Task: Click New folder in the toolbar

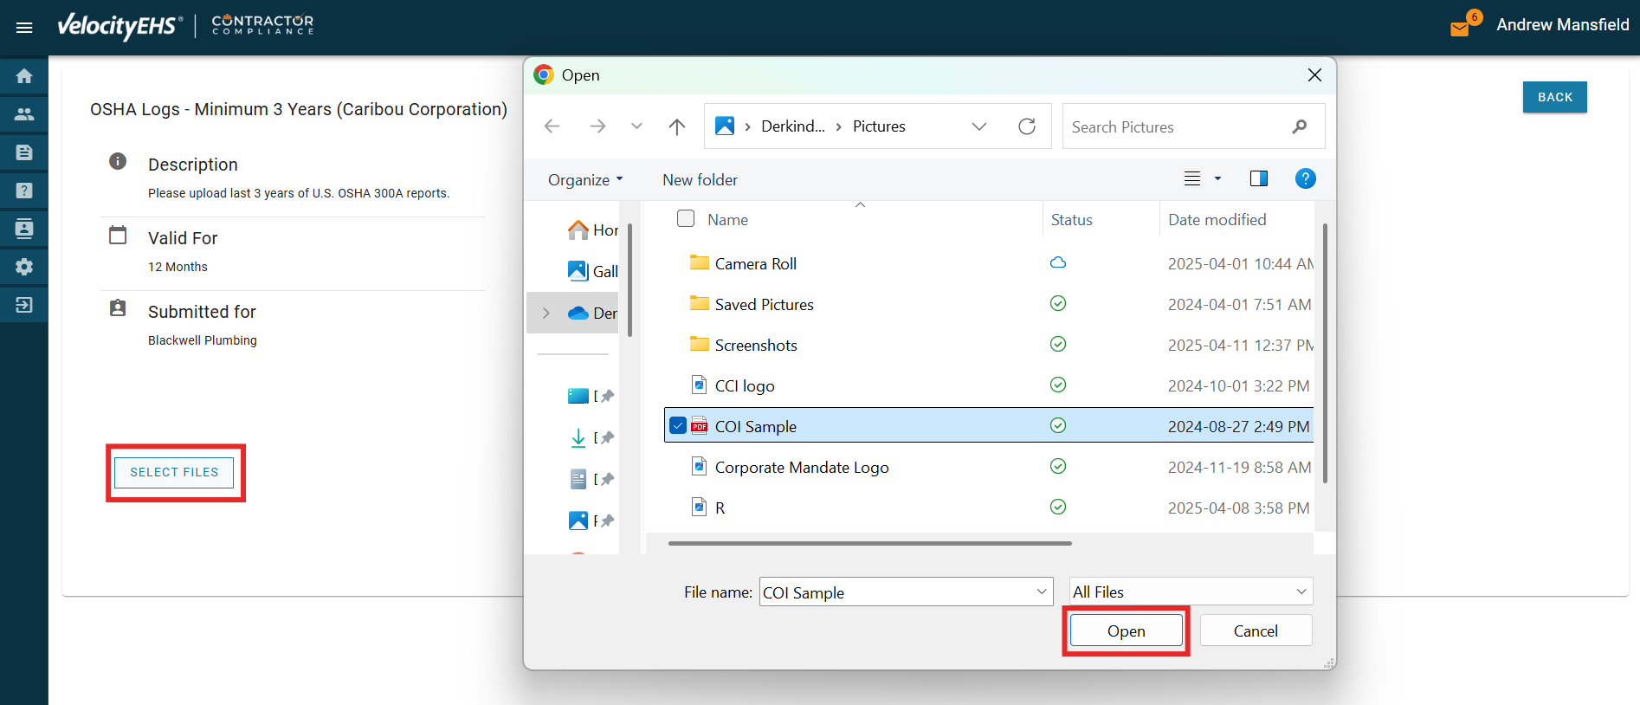Action: click(700, 180)
